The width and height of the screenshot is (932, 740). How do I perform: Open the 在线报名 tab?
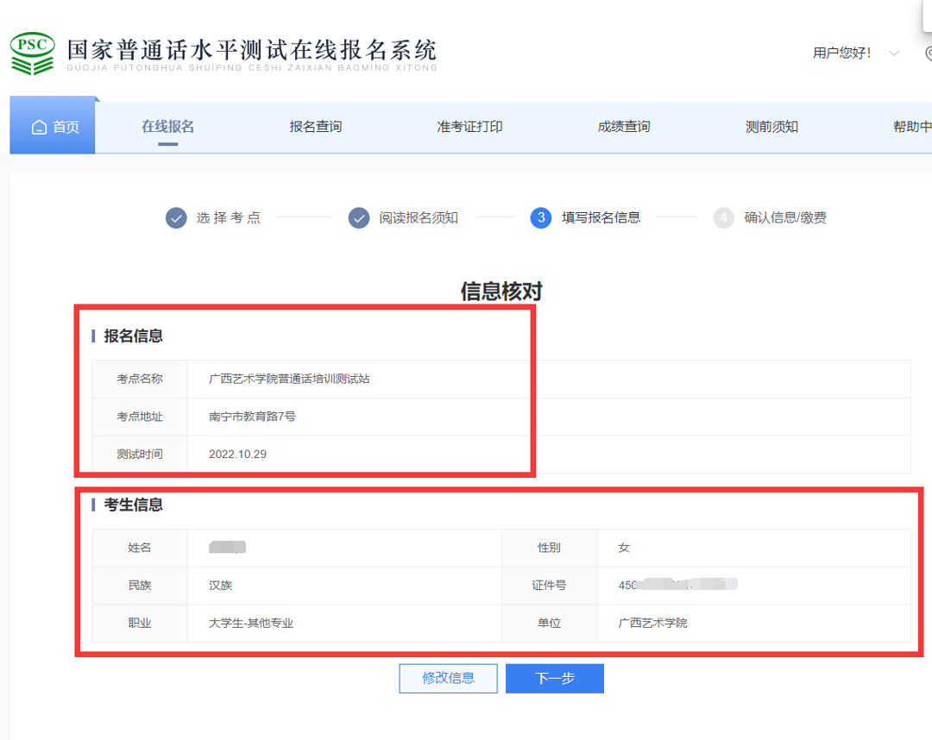[x=167, y=127]
